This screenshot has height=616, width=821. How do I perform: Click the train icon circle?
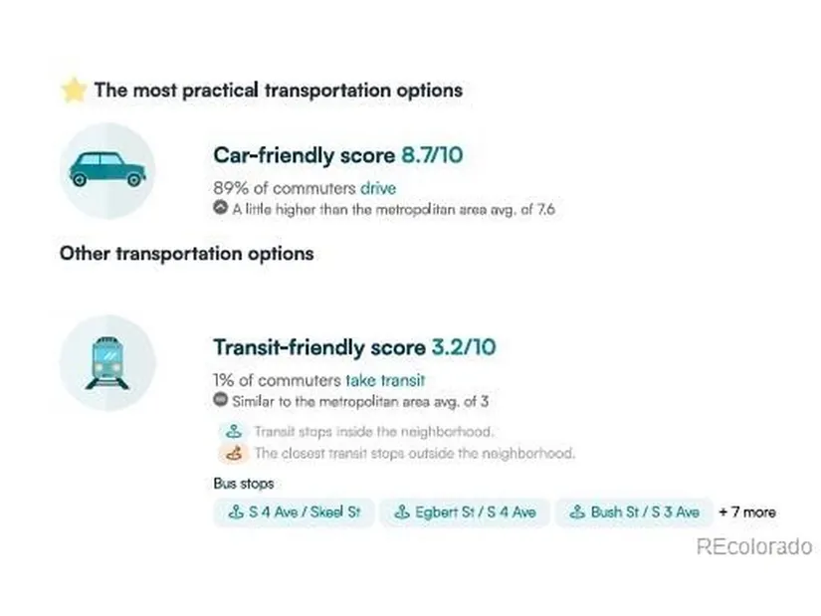[x=107, y=363]
